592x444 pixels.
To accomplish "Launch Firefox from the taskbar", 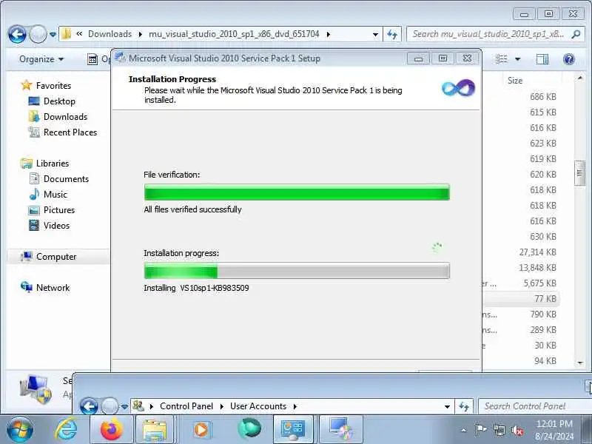I will point(112,430).
